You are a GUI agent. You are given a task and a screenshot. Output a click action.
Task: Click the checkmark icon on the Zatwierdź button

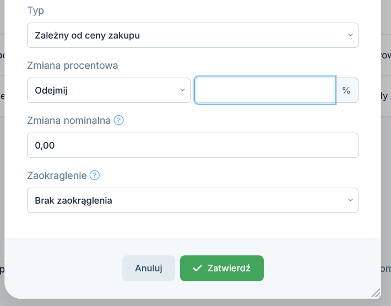[197, 269]
